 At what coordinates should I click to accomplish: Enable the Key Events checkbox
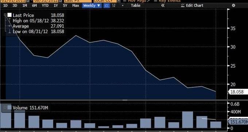[156, 1]
